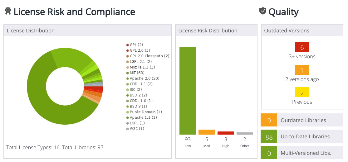
Task: Toggle the Apache 2.0 (20) legend item
Action: pyautogui.click(x=145, y=79)
